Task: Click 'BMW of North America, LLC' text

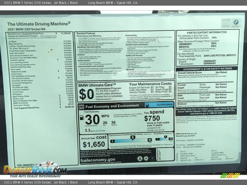Action: (186, 134)
